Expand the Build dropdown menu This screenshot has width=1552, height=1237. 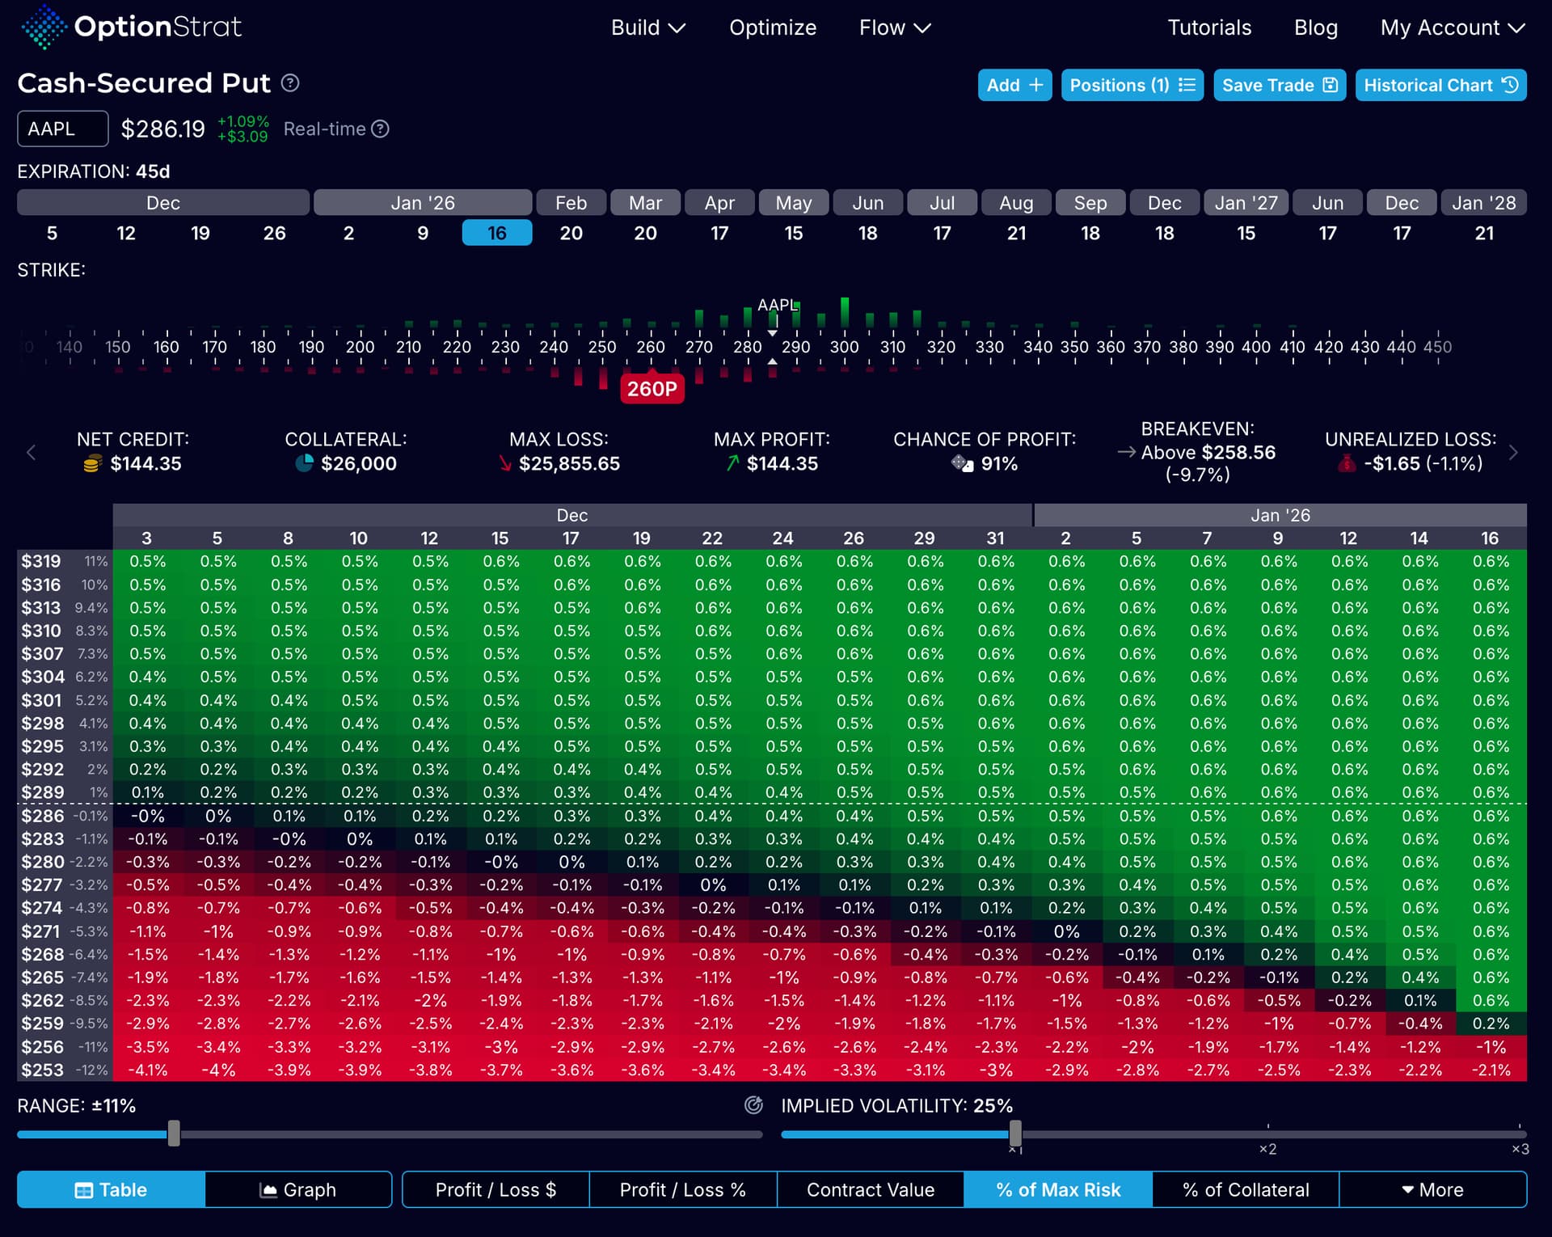647,28
